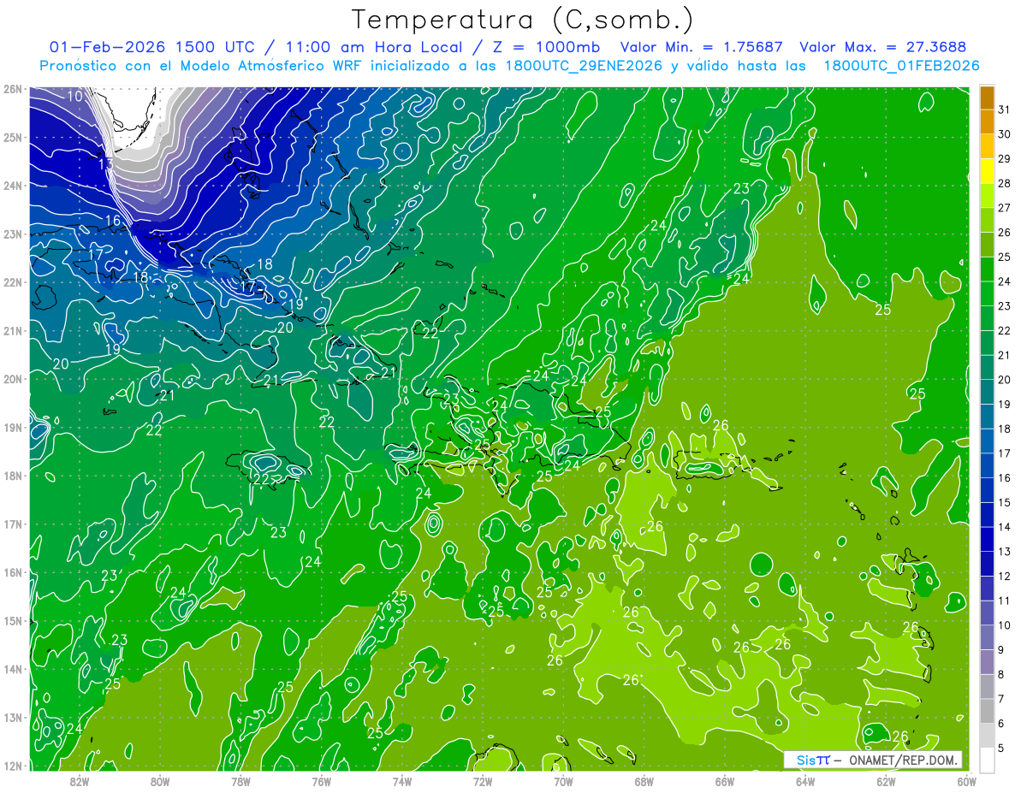Click the '60W' longitude axis label
This screenshot has width=1027, height=793.
coord(967,781)
